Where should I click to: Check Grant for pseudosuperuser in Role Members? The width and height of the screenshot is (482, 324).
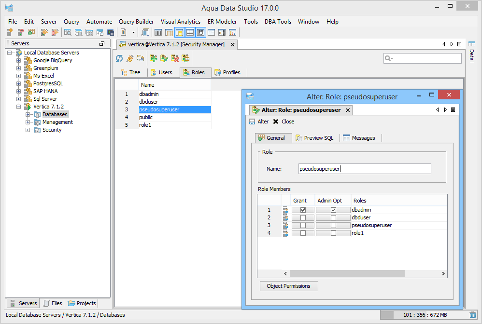(303, 225)
